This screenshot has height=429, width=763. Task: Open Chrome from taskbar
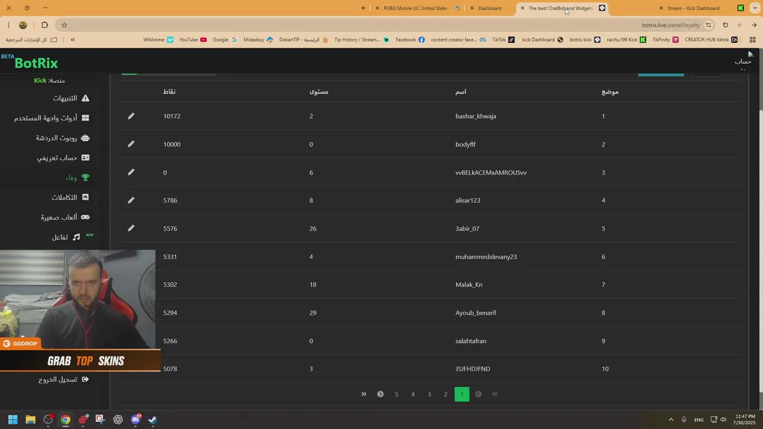tap(66, 419)
